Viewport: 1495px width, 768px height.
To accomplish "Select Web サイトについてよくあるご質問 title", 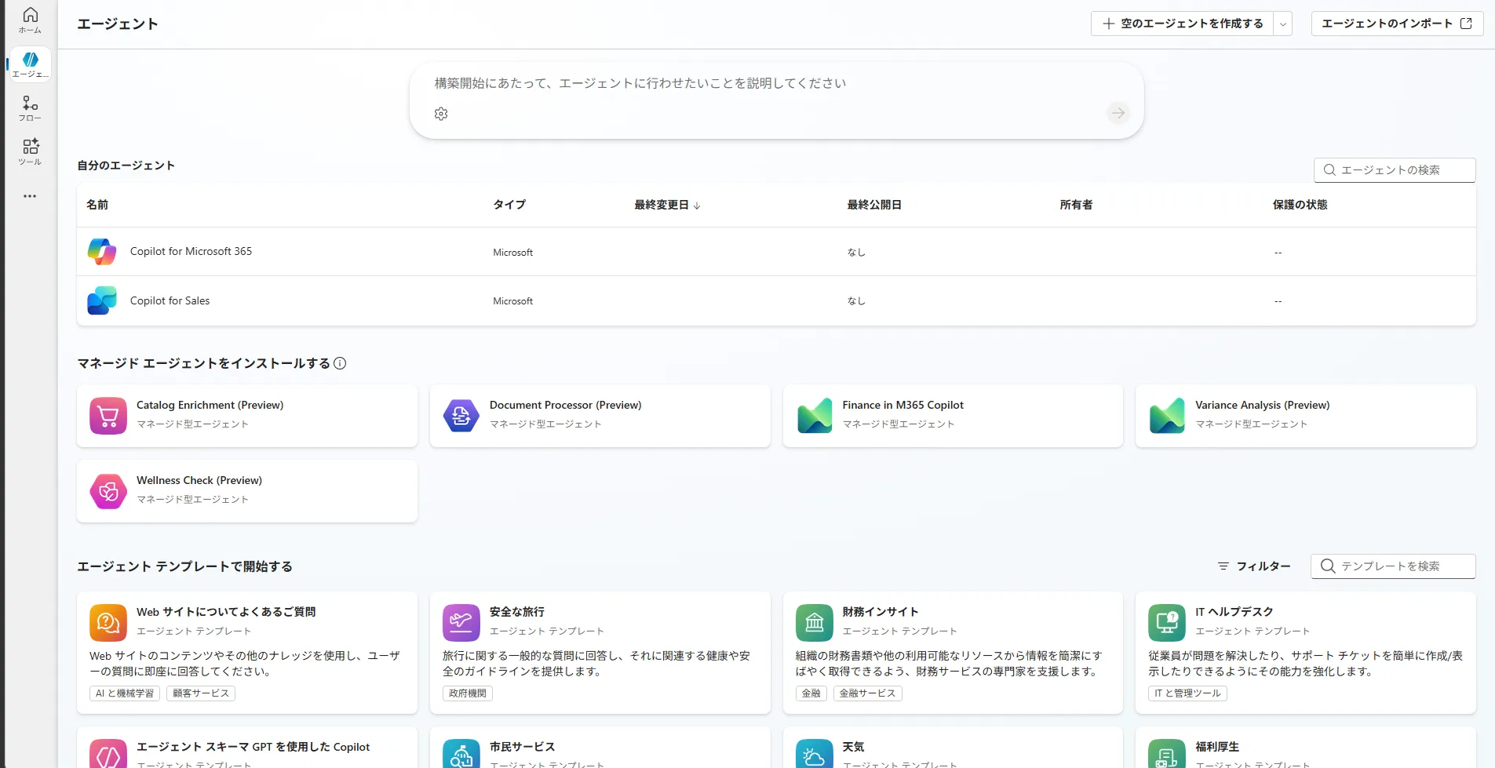I will 226,612.
